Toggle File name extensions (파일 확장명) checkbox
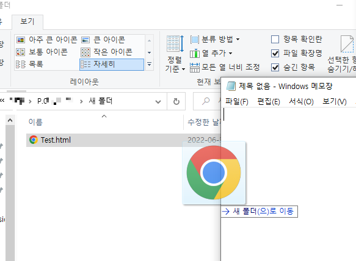Image resolution: width=356 pixels, height=261 pixels. click(275, 54)
